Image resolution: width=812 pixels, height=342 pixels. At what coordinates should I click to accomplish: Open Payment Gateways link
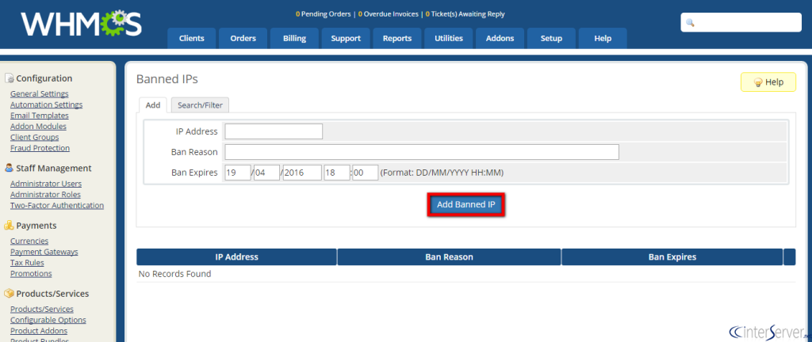point(44,252)
